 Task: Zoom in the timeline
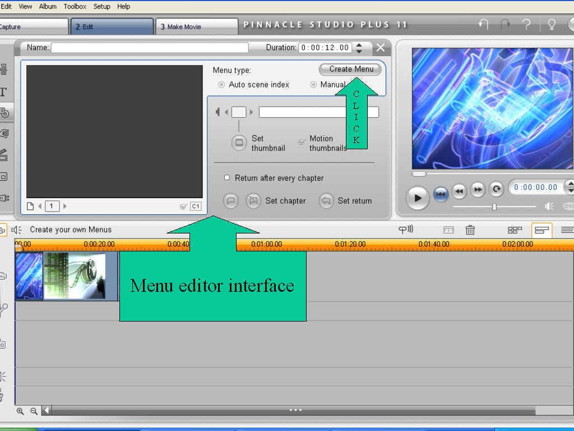click(20, 411)
